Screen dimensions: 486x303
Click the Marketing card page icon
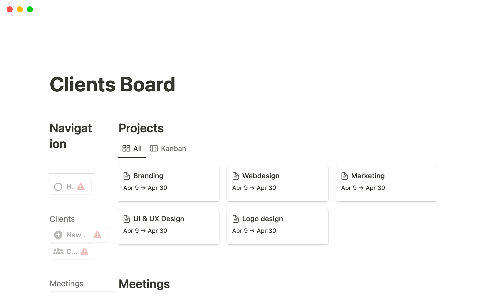tap(345, 176)
